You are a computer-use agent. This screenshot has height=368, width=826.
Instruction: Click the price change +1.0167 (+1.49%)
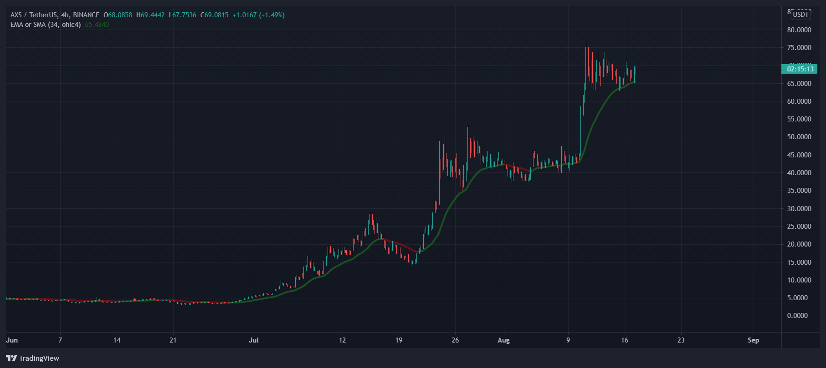pyautogui.click(x=259, y=15)
